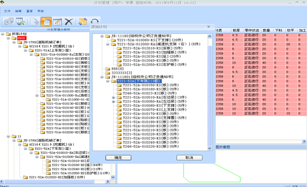Image resolution: width=307 pixels, height=187 pixels.
Task: Click the grayed document-arrow toolbar icon
Action: click(35, 21)
